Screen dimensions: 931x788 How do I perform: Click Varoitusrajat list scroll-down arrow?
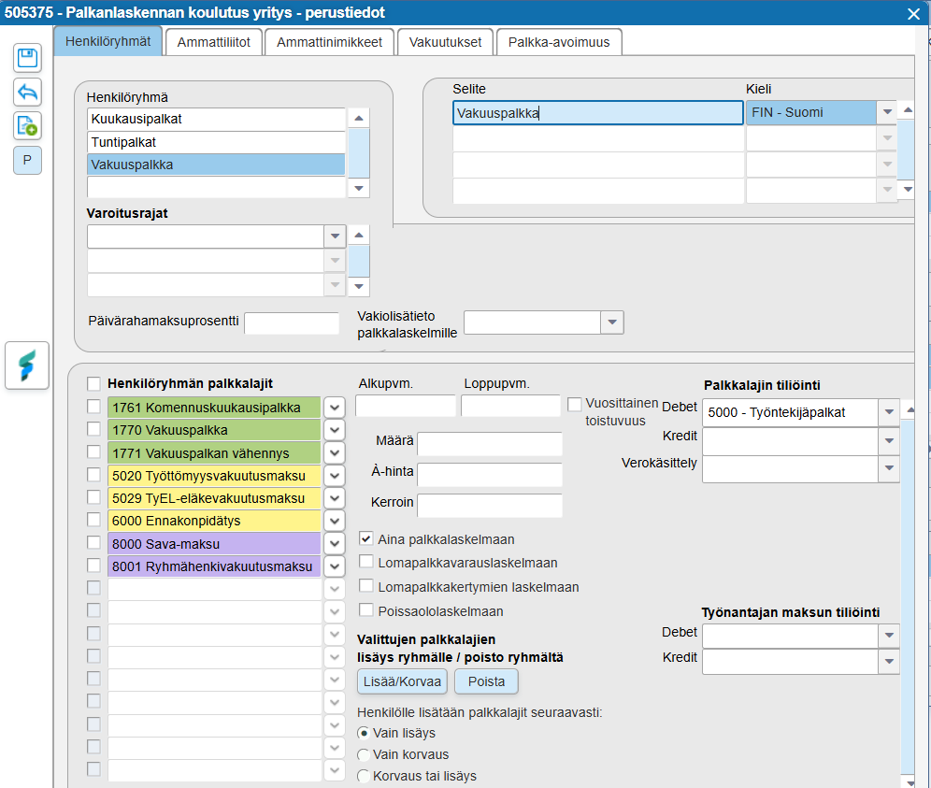(x=359, y=287)
